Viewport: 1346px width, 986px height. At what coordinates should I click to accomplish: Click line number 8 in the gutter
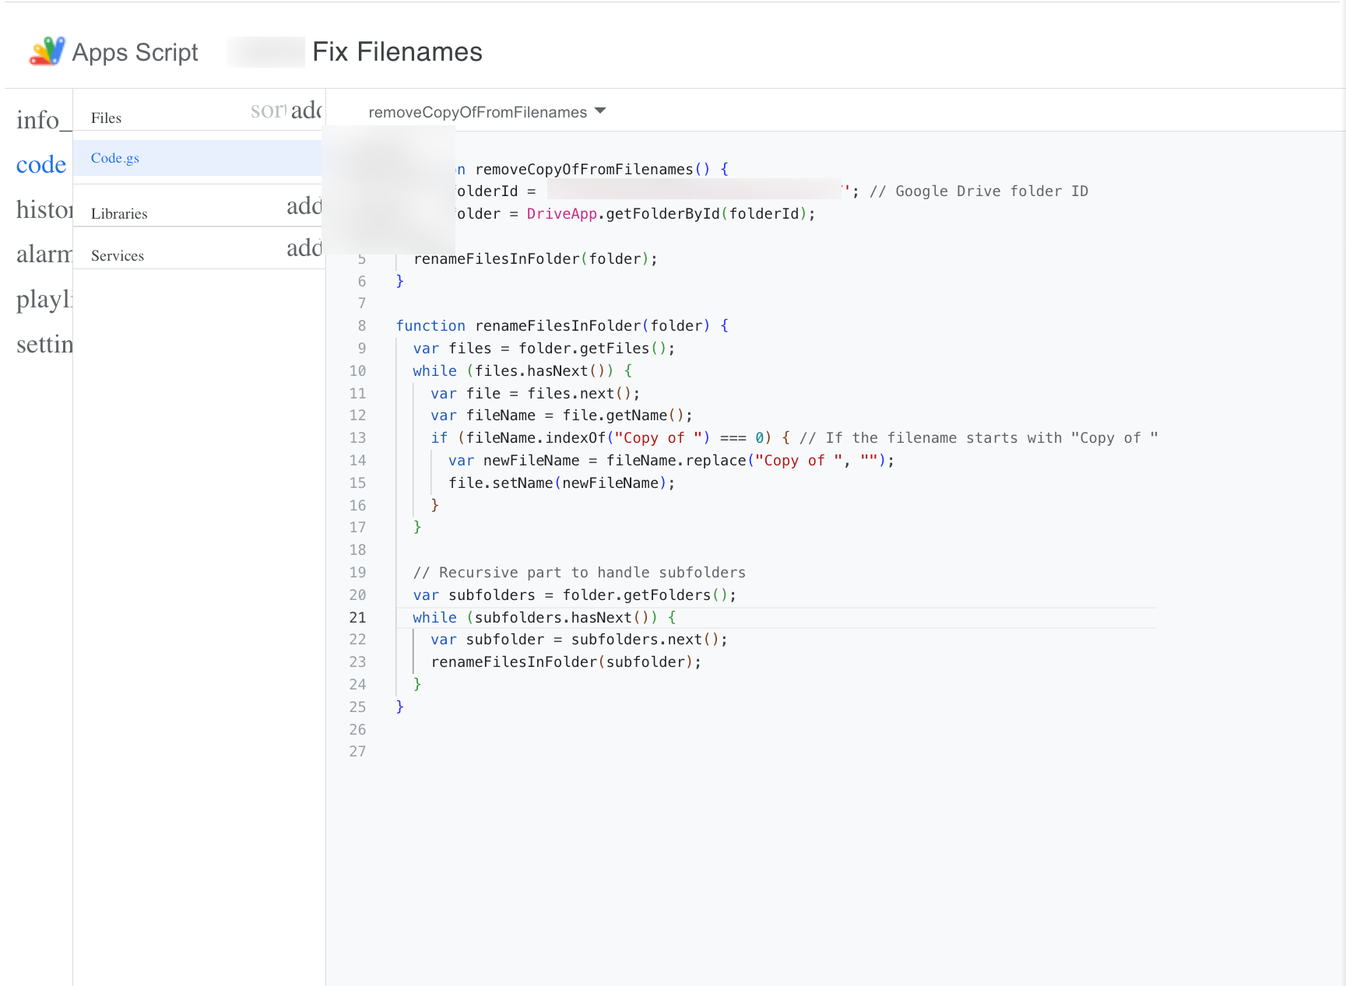[361, 326]
